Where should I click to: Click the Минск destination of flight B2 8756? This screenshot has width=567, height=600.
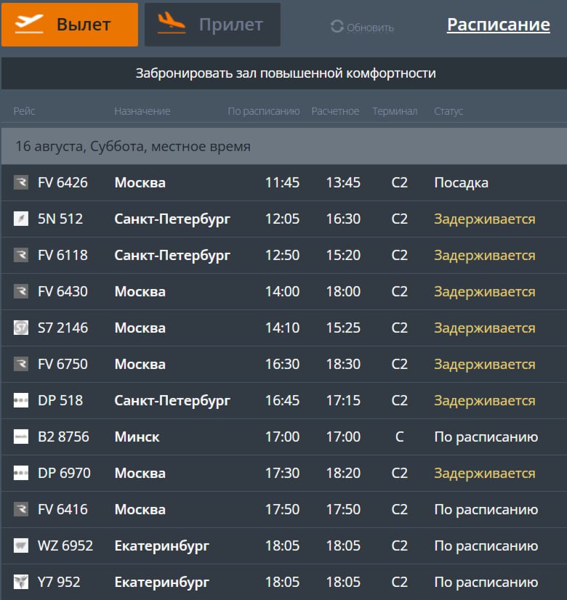coord(137,437)
